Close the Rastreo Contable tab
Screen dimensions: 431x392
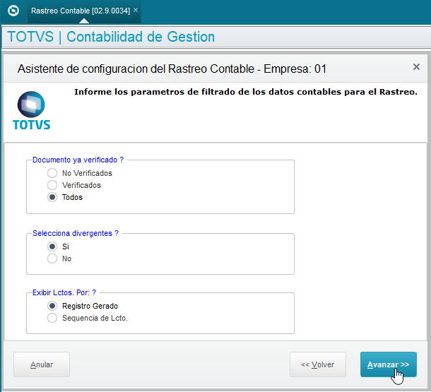(x=136, y=10)
